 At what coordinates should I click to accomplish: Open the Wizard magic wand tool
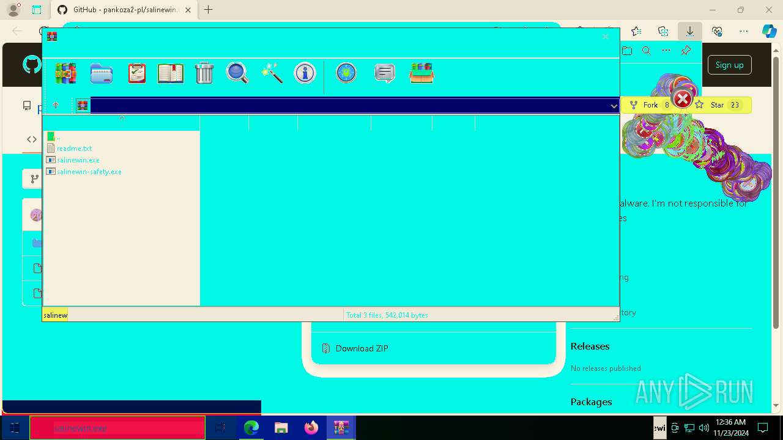click(x=272, y=73)
